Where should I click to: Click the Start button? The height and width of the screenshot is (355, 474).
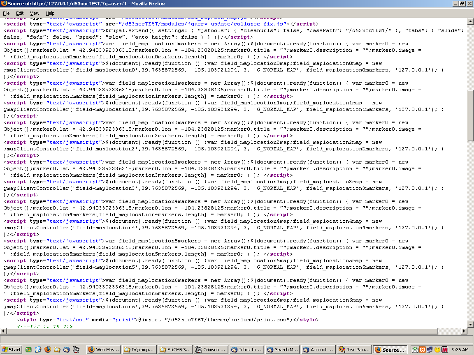(x=12, y=350)
